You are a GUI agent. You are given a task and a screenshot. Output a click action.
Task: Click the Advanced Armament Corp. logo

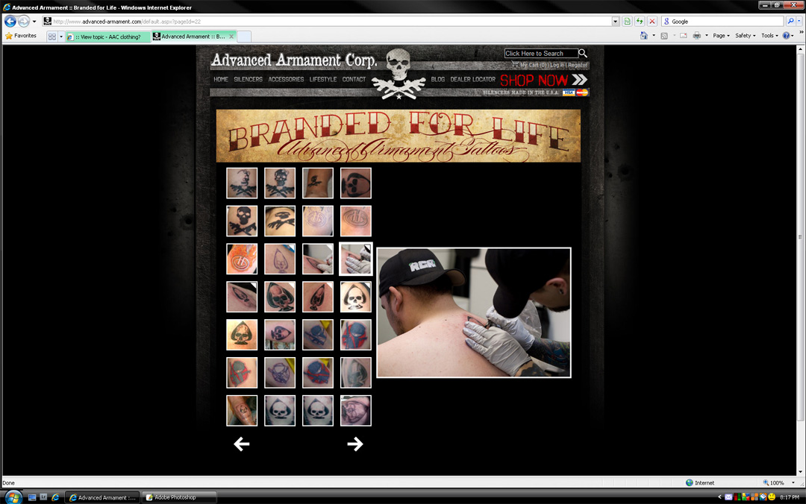pos(294,60)
